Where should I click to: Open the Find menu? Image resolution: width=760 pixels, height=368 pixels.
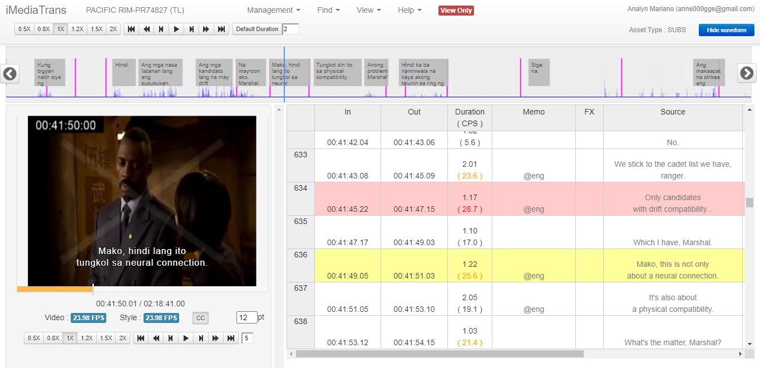click(x=328, y=10)
